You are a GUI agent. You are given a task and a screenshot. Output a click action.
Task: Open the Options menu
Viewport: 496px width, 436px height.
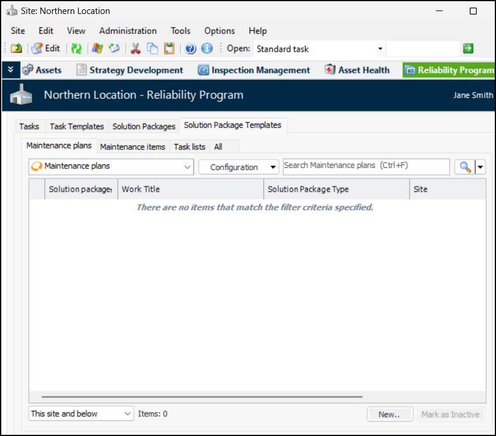pos(219,31)
